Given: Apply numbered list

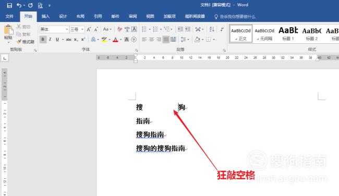Looking at the screenshot, I should (155, 29).
